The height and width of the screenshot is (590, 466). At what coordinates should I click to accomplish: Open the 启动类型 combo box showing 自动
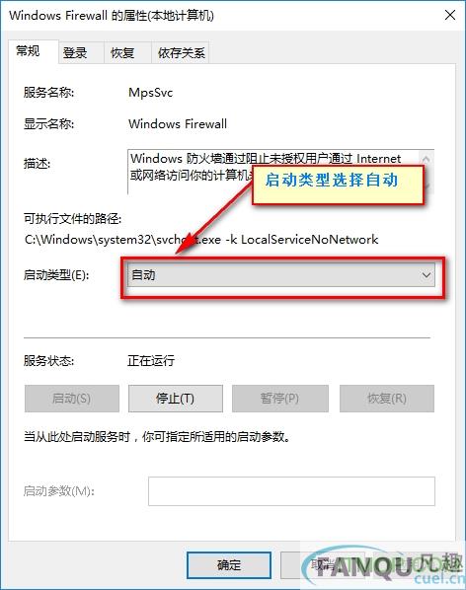(280, 275)
